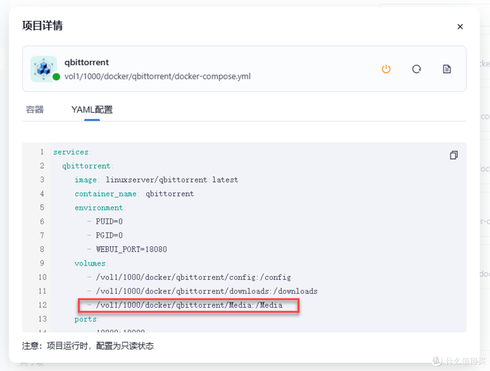Click the WEBUI_PORT=18080 environment line

tap(131, 249)
